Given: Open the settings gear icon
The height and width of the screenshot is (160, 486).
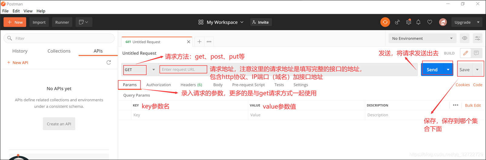Looking at the screenshot, I should coord(408,22).
